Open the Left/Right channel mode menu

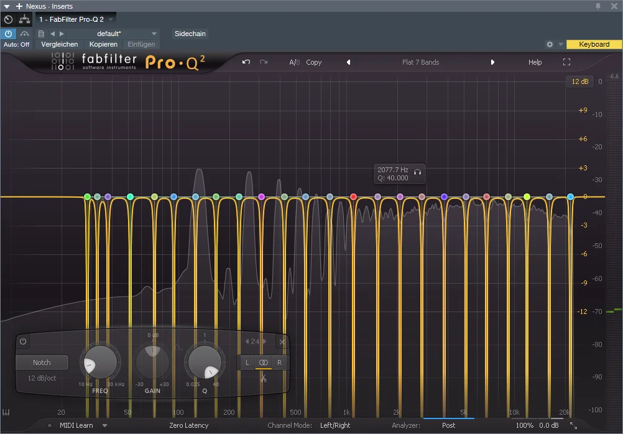coord(335,425)
